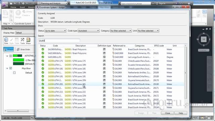Select the Style icon in Task Pane

[11, 41]
